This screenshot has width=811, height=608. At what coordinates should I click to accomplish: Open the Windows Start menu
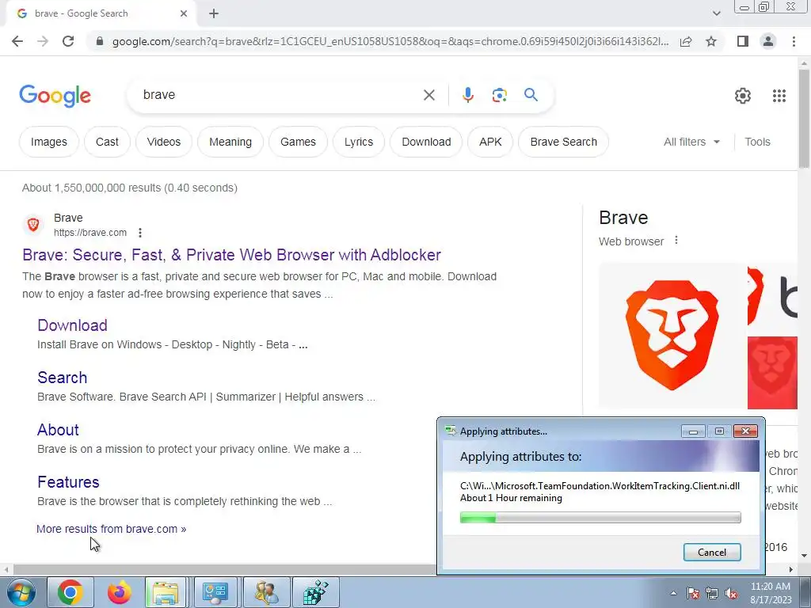(x=21, y=592)
